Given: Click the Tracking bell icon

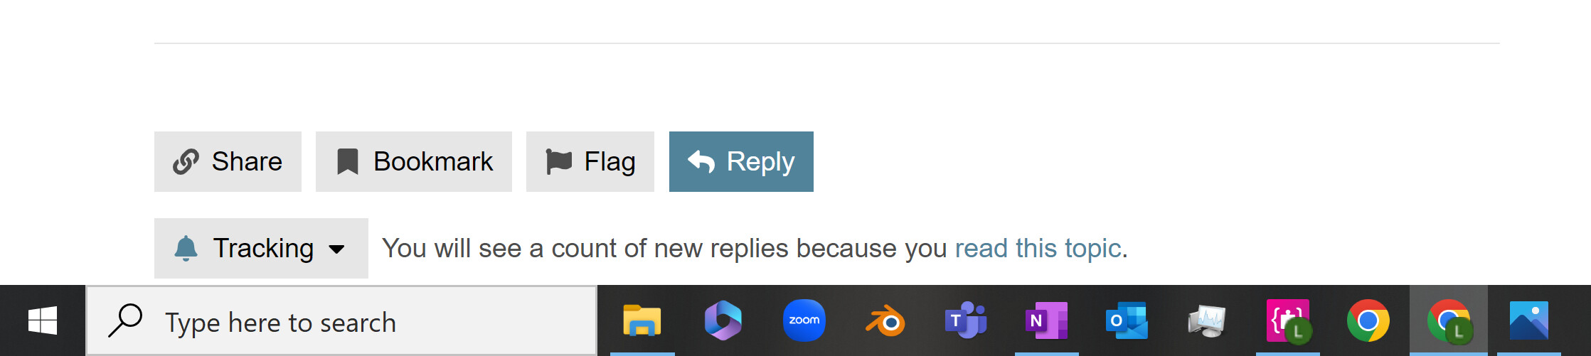Looking at the screenshot, I should (186, 248).
